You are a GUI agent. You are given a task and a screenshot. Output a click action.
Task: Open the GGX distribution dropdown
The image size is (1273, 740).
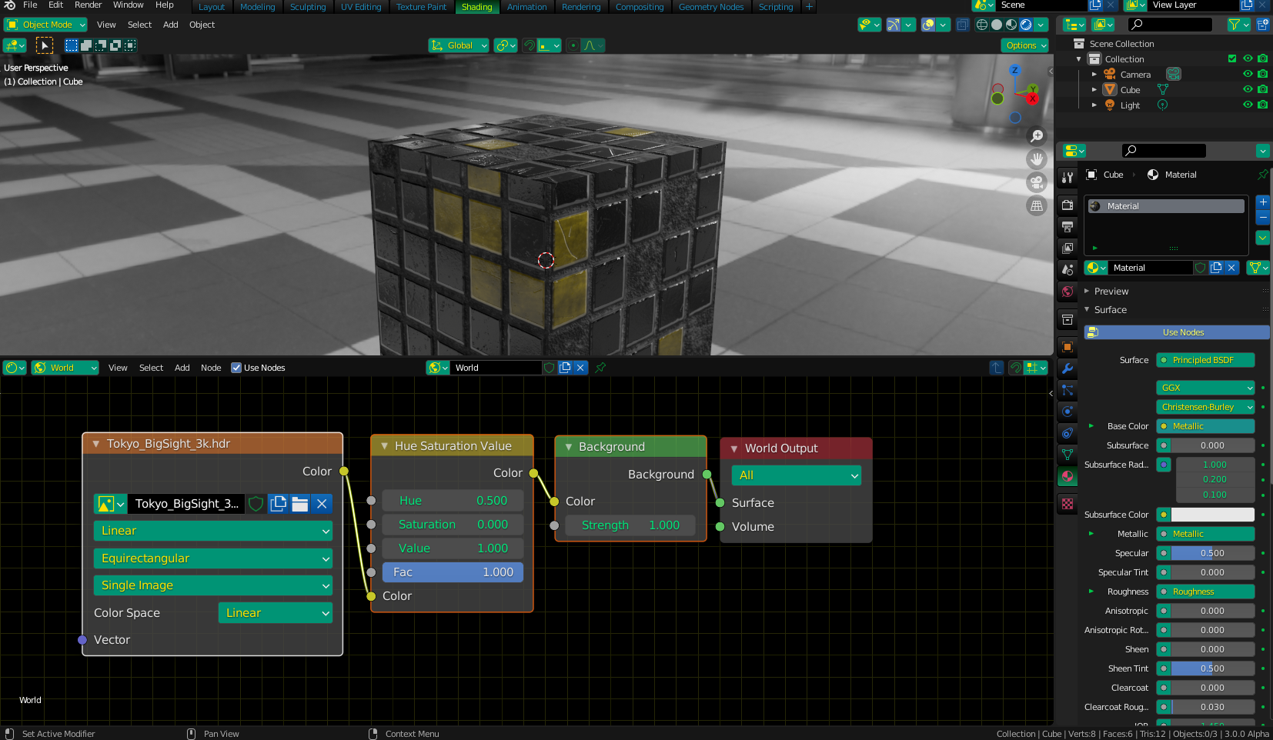coord(1205,388)
